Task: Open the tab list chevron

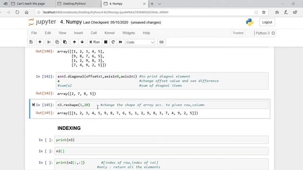Action: coord(159,4)
